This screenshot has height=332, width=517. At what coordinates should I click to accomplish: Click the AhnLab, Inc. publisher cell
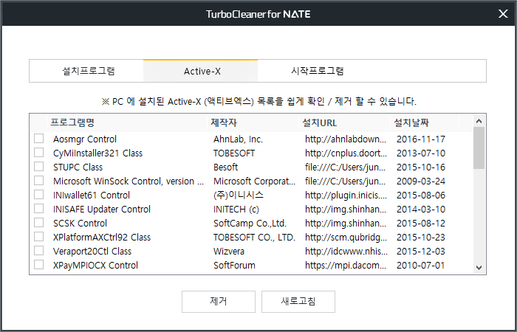tap(238, 139)
